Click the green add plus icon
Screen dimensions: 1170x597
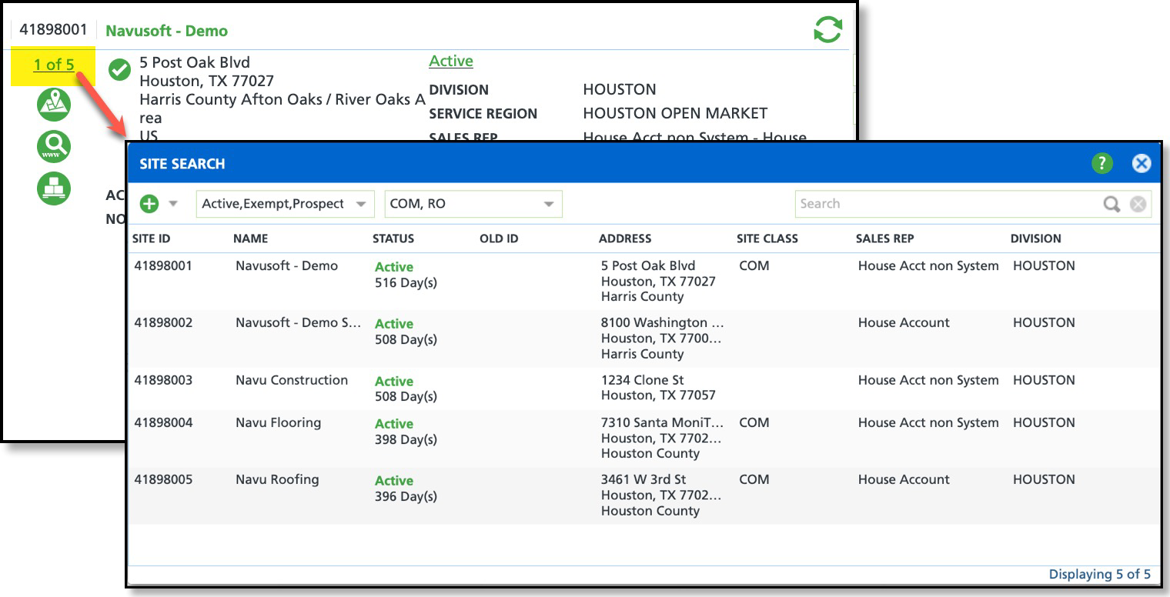point(149,204)
